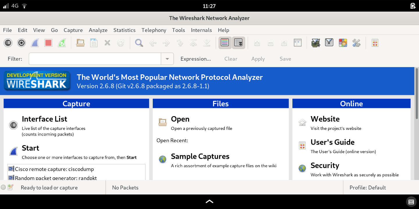Viewport: 419px width, 209px height.
Task: Toggle packet list colorize button
Action: click(225, 43)
